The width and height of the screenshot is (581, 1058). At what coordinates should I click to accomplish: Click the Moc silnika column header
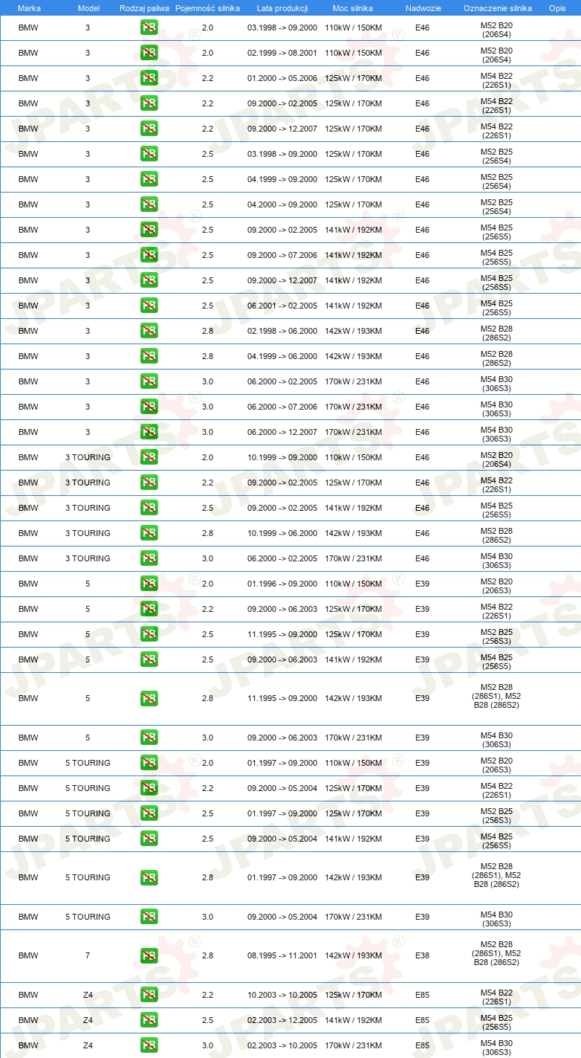[x=353, y=7]
